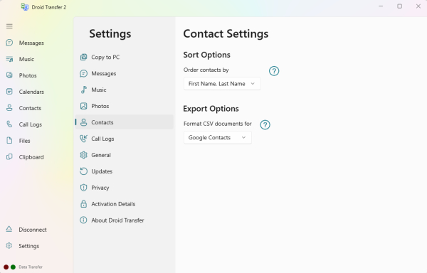Click the Call Logs phone icon in left sidebar
This screenshot has width=427, height=273.
coord(9,124)
